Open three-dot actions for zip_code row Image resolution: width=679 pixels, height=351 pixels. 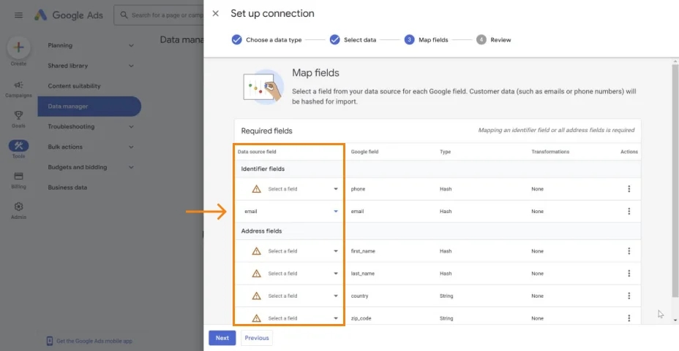coord(629,318)
